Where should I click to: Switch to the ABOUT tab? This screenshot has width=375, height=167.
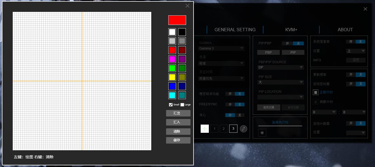[345, 30]
